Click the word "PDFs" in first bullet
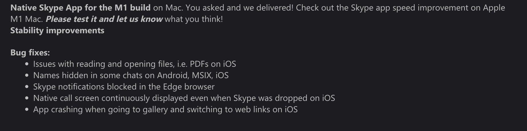 tap(199, 64)
